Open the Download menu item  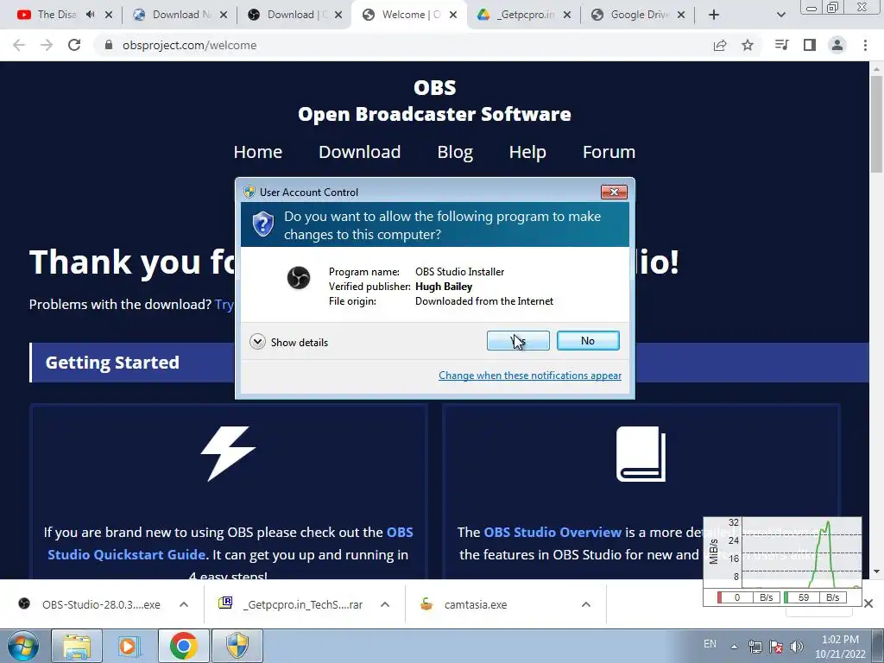point(360,152)
